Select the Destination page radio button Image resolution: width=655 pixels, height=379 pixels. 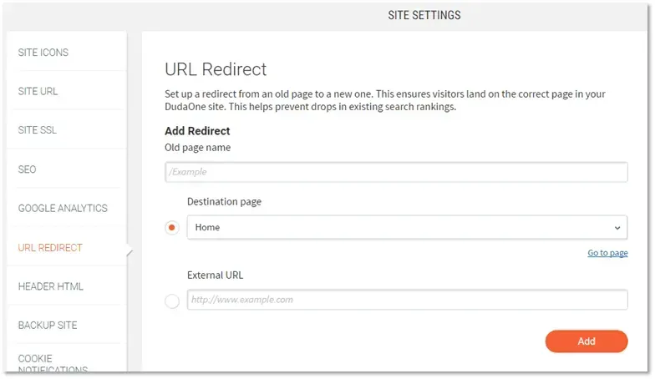172,227
